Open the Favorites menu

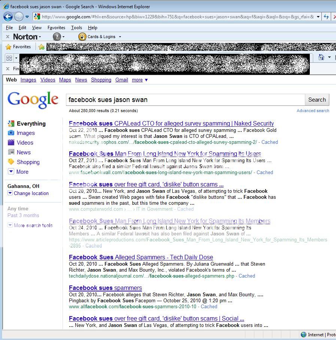(x=56, y=28)
